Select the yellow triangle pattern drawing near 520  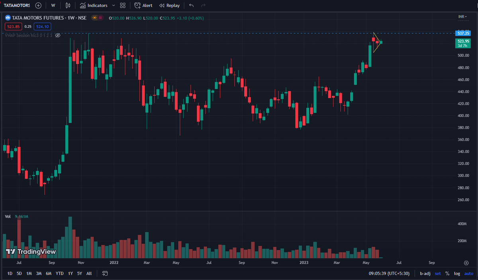377,42
